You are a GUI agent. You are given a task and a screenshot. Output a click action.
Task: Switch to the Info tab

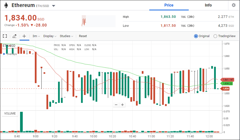[x=208, y=5]
